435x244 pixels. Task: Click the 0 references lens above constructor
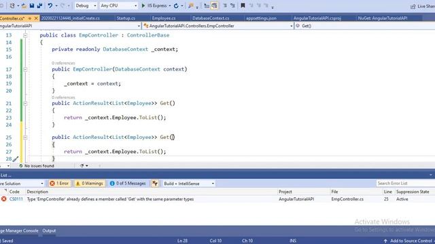(x=63, y=63)
